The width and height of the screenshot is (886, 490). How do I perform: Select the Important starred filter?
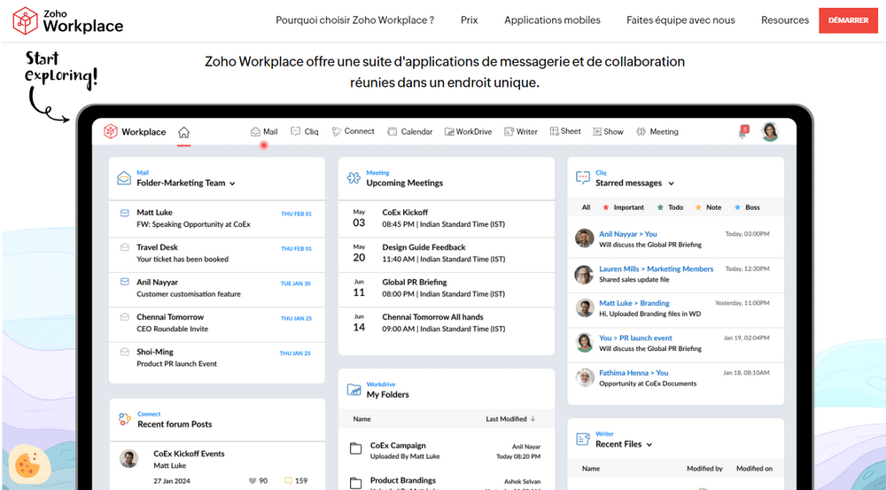pyautogui.click(x=623, y=207)
